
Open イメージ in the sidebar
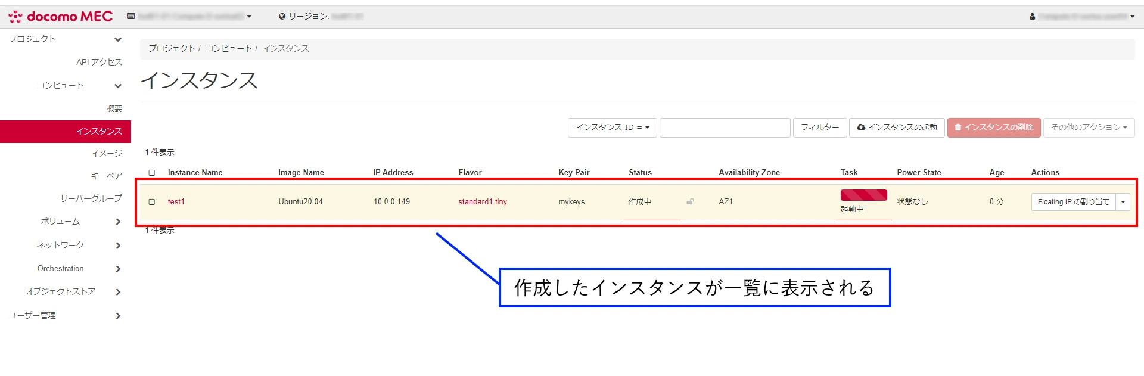(106, 154)
